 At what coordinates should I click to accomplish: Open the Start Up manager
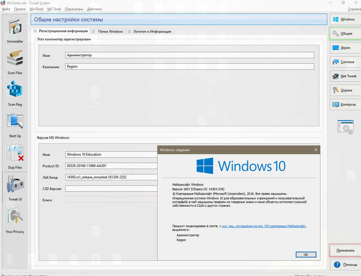pos(15,125)
